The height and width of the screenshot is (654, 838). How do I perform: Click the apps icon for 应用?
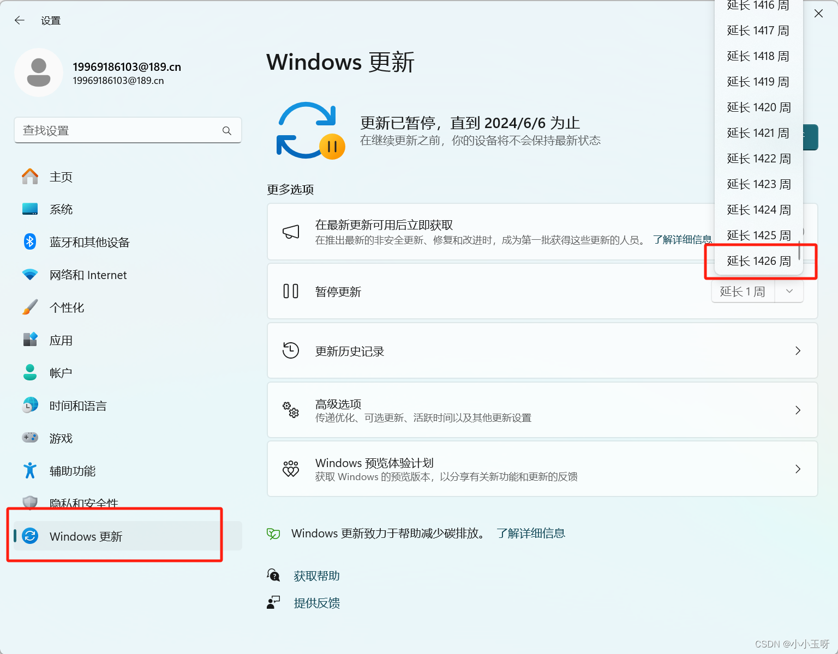pos(30,340)
